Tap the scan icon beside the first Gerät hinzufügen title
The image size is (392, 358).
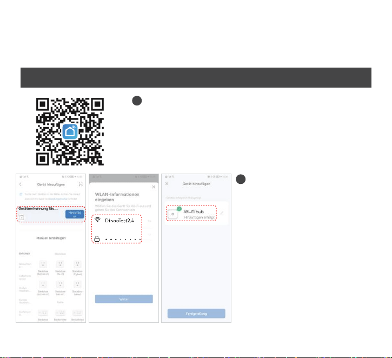pos(81,184)
